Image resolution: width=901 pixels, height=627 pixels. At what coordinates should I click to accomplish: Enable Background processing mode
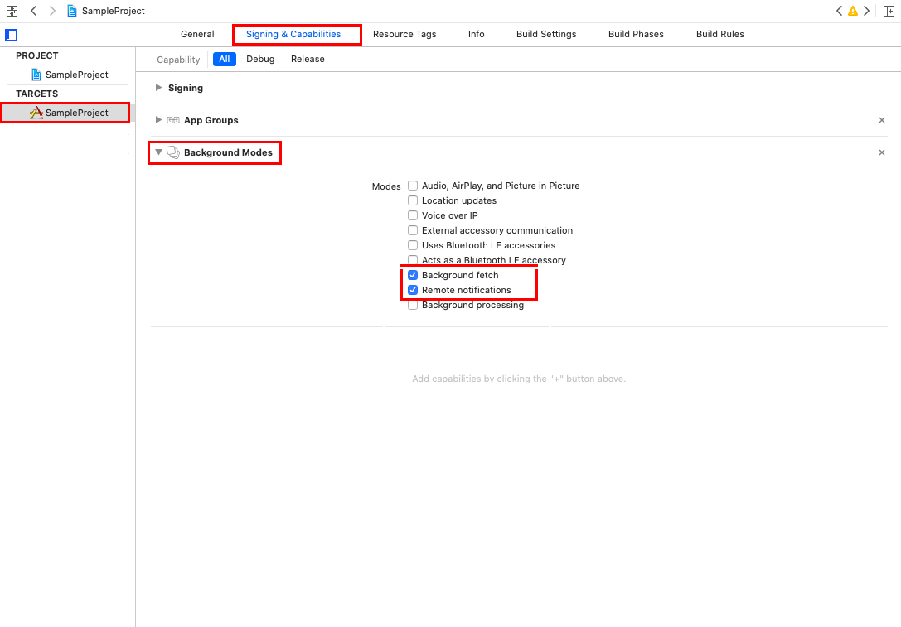413,305
